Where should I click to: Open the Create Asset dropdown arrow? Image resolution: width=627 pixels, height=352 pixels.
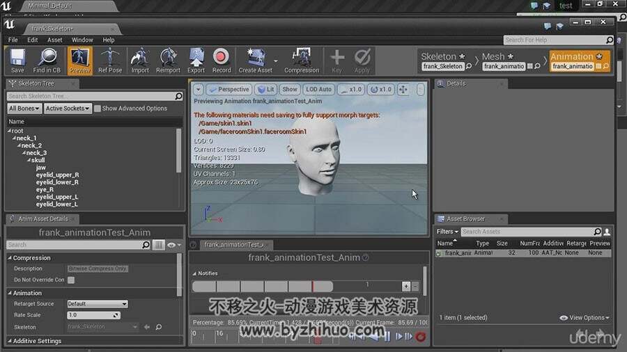coord(275,61)
